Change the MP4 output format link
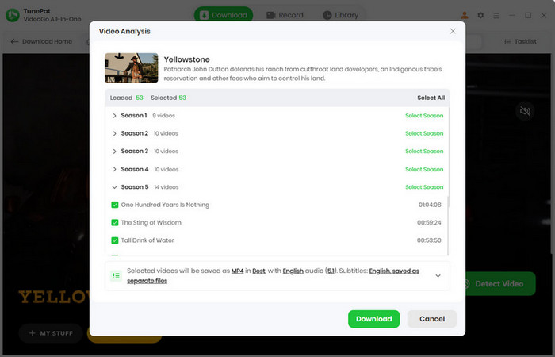The image size is (555, 357). 237,271
